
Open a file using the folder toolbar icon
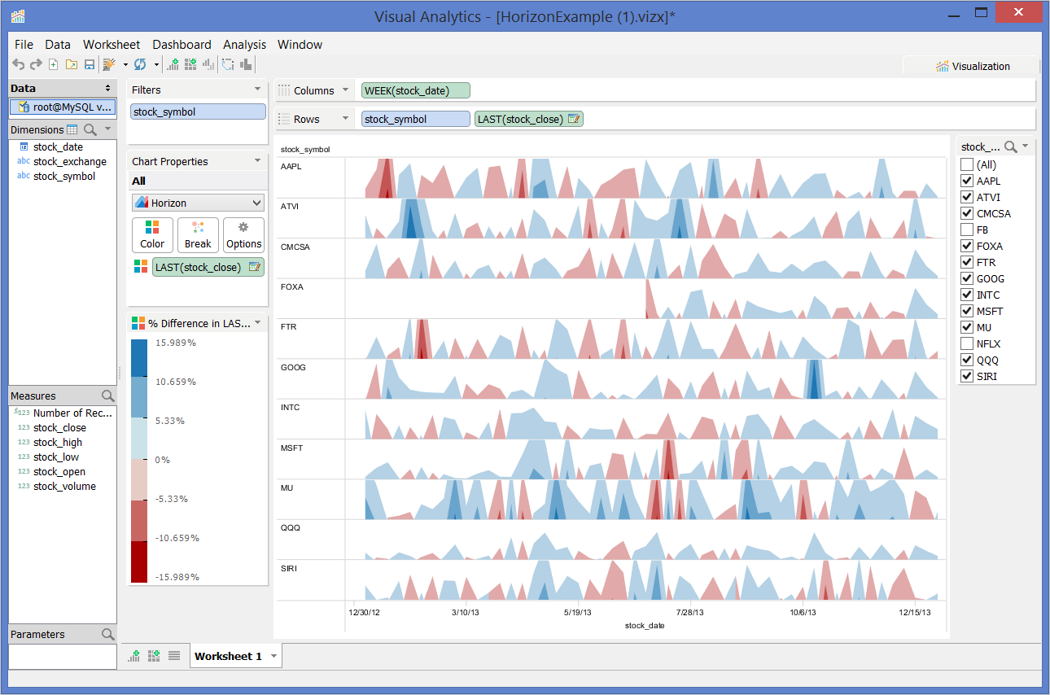pos(72,65)
